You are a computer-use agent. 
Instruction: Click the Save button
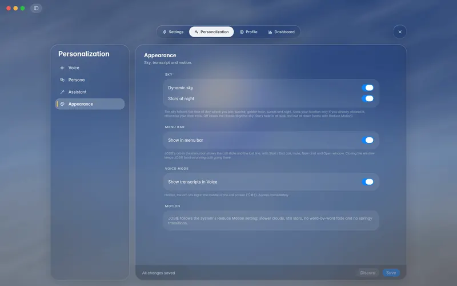pos(391,273)
